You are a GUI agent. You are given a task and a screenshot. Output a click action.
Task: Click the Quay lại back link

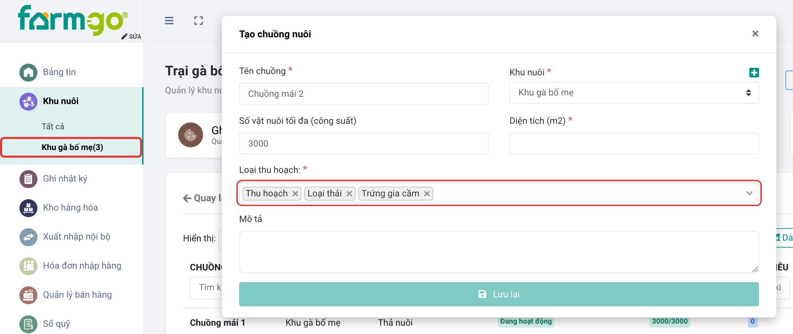coord(202,198)
